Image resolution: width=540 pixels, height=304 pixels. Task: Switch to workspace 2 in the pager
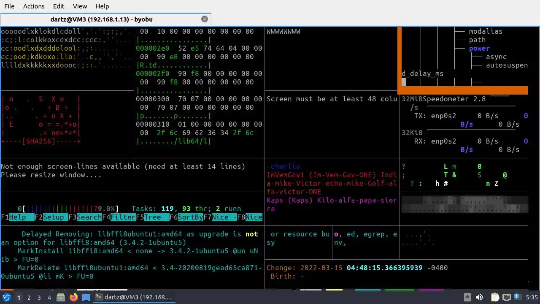[29, 298]
